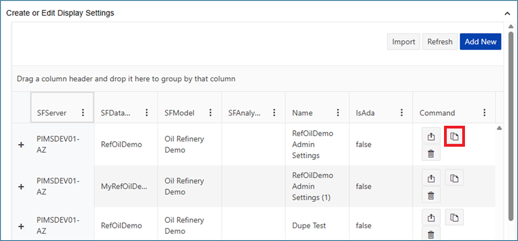Collapse the Create or Edit Display Settings panel
The width and height of the screenshot is (518, 241).
(508, 13)
